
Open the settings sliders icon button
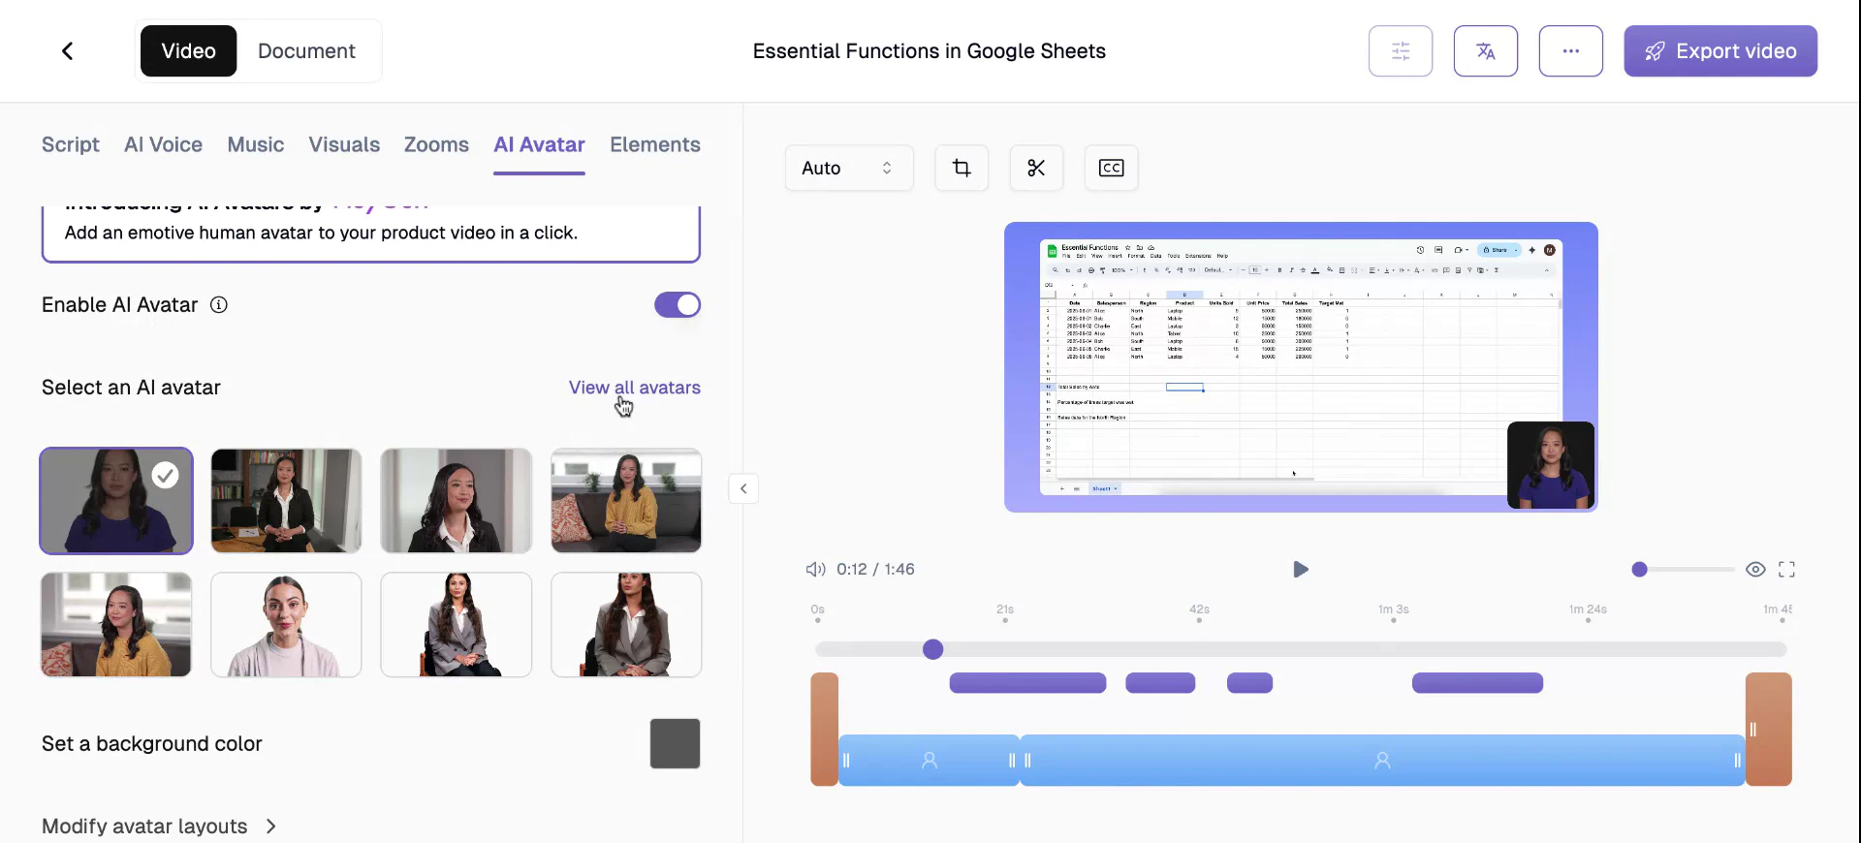coord(1401,50)
